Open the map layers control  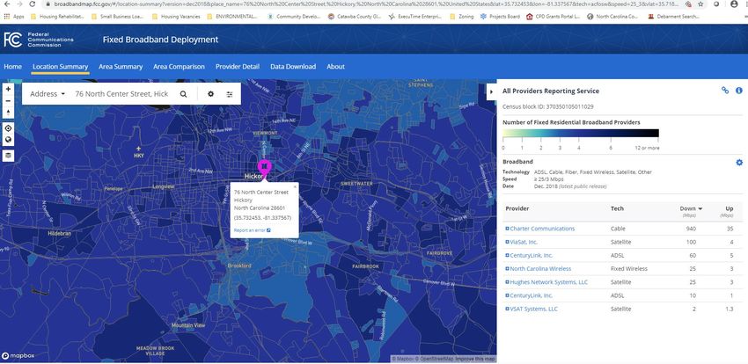click(8, 156)
